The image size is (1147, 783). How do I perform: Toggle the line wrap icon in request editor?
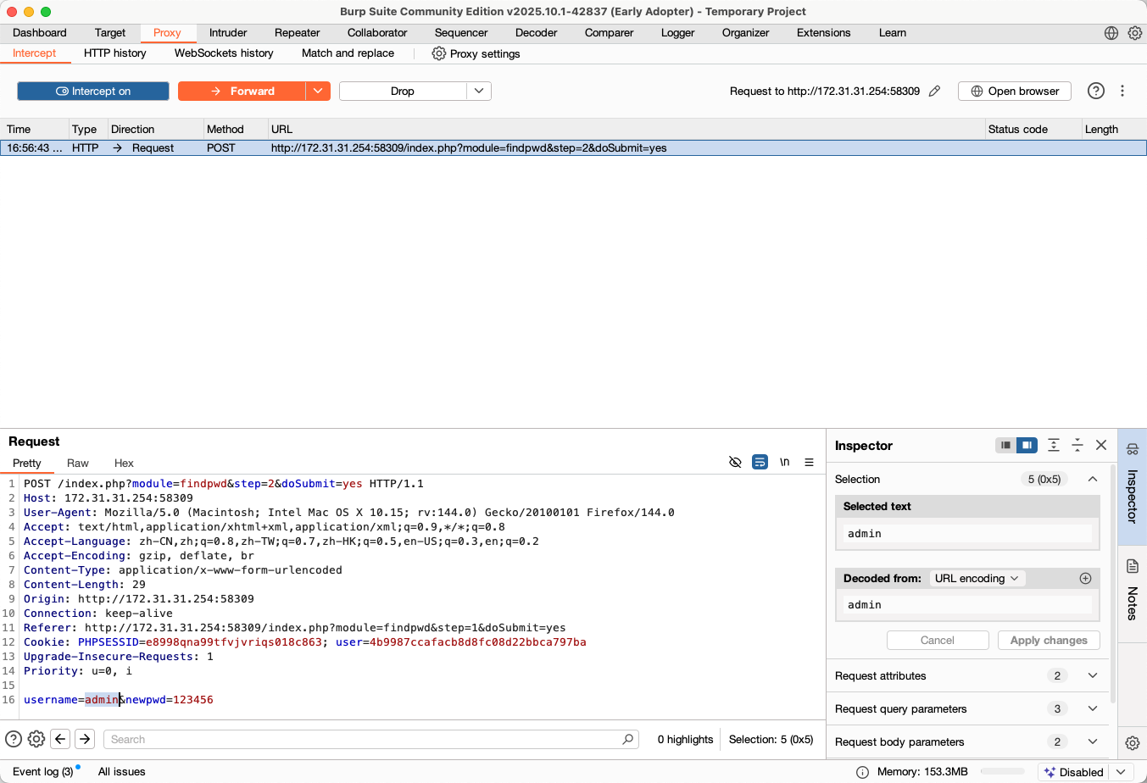pyautogui.click(x=760, y=462)
